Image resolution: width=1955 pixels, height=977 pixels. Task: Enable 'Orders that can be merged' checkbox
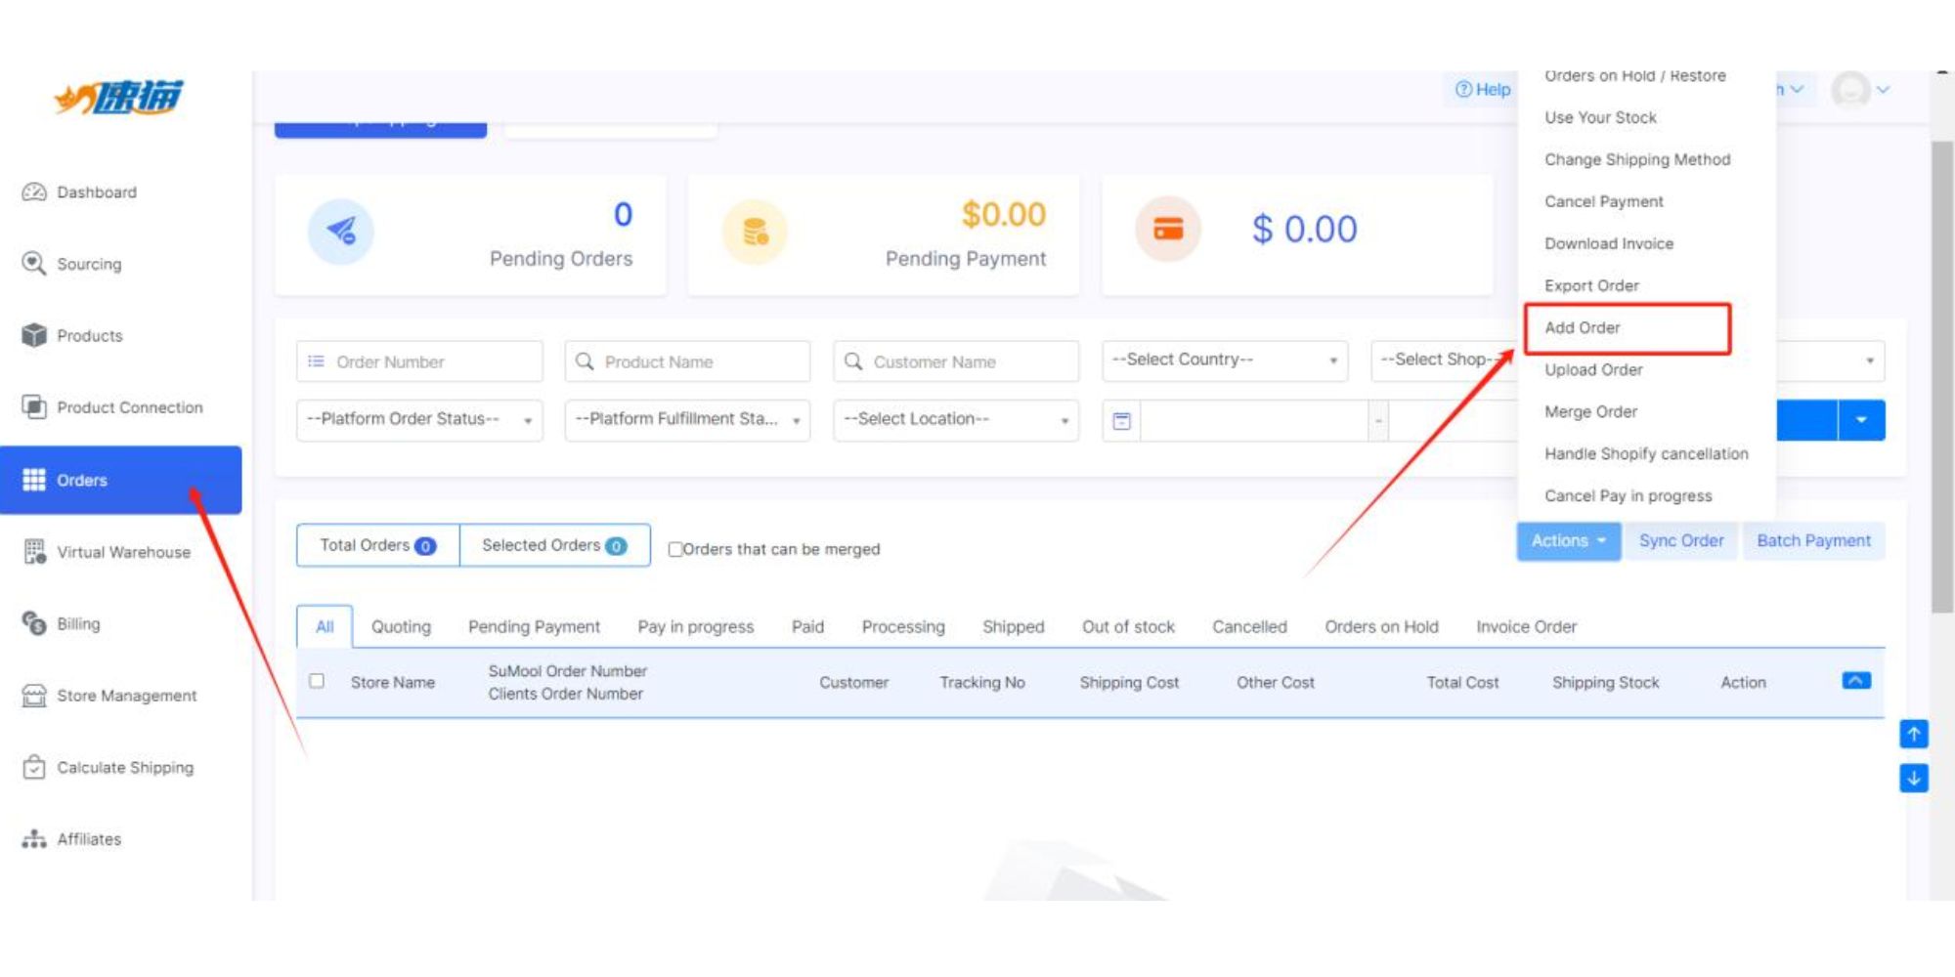coord(674,549)
